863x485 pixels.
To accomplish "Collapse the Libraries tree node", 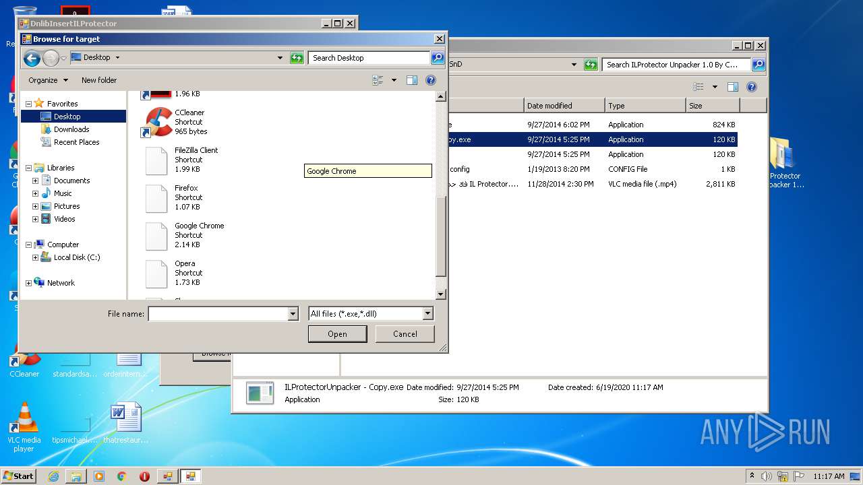I will (x=28, y=168).
